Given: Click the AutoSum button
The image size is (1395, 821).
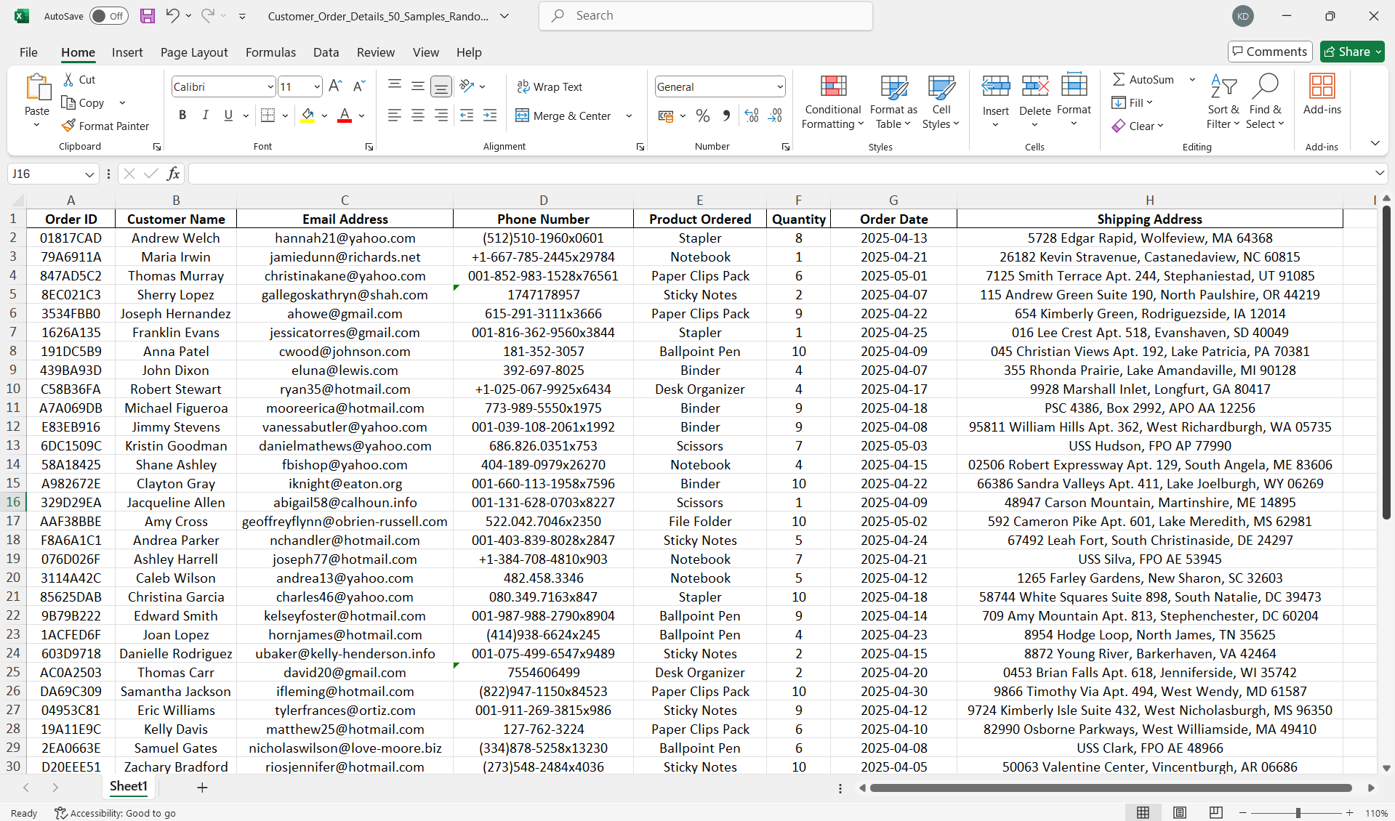Looking at the screenshot, I should 1143,79.
